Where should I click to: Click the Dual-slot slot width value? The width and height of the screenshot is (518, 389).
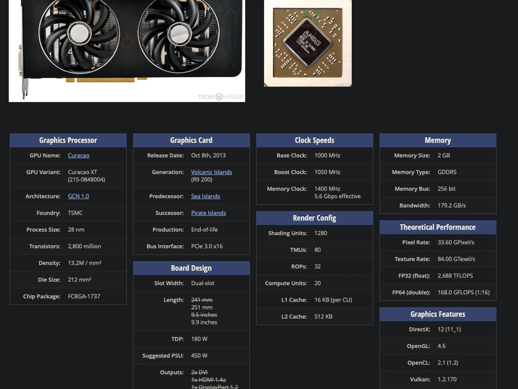(x=203, y=283)
